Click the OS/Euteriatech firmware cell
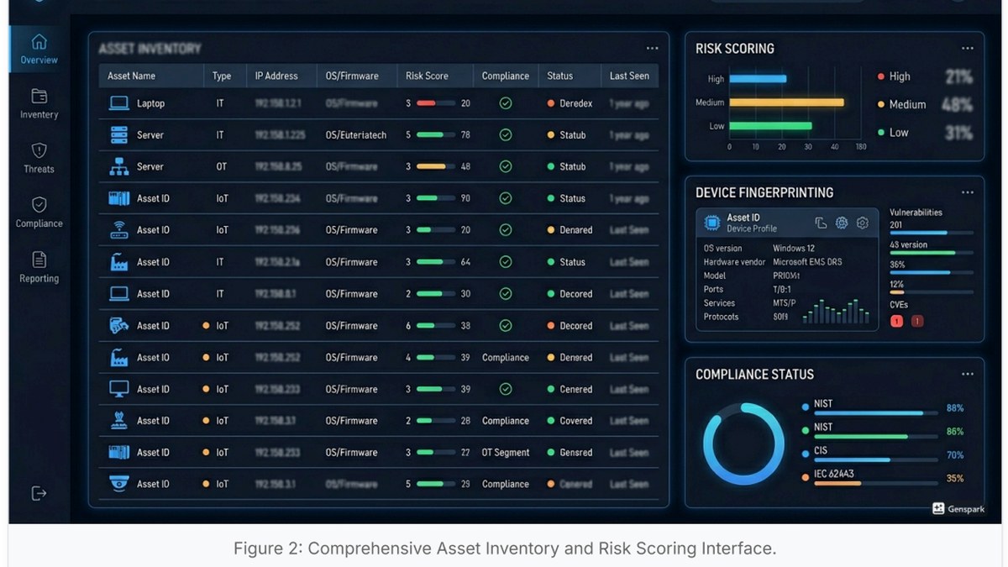The image size is (1008, 567). (356, 135)
